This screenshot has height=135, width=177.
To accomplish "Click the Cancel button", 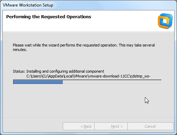I will (150, 126).
